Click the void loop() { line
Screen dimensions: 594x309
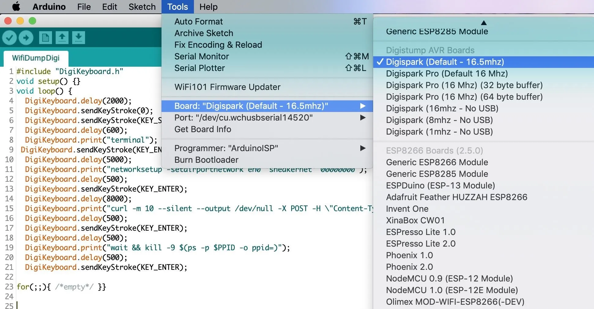click(44, 91)
